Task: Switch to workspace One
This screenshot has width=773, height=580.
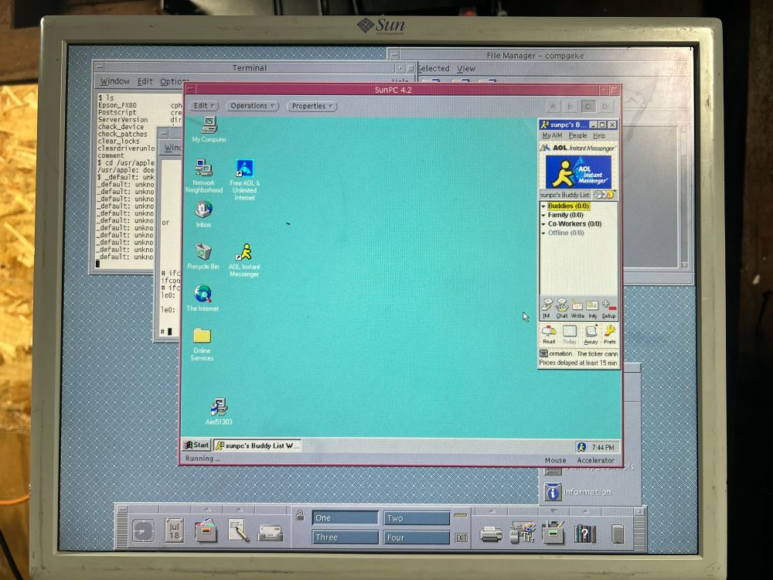Action: [345, 517]
